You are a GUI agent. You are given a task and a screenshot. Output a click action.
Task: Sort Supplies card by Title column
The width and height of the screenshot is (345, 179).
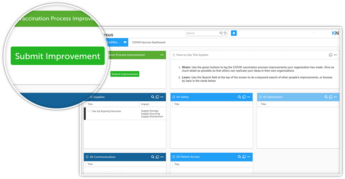tap(90, 104)
